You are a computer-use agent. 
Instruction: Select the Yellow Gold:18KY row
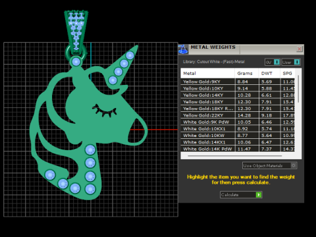coord(238,102)
